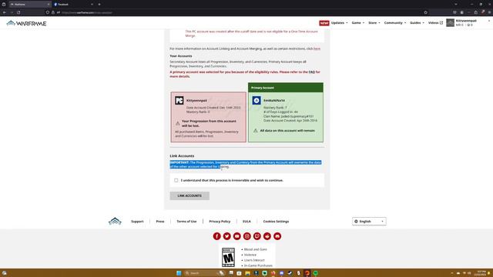Open the Twitter bird icon in the footer
This screenshot has height=277, width=493.
pyautogui.click(x=226, y=236)
